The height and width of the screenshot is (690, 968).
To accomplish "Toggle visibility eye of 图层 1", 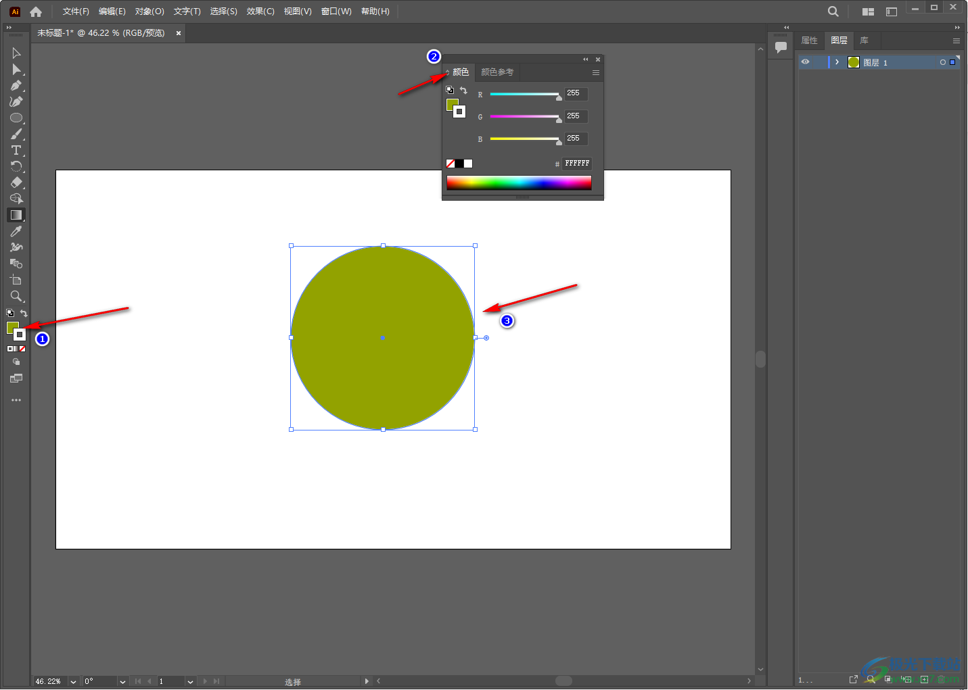I will coord(806,62).
